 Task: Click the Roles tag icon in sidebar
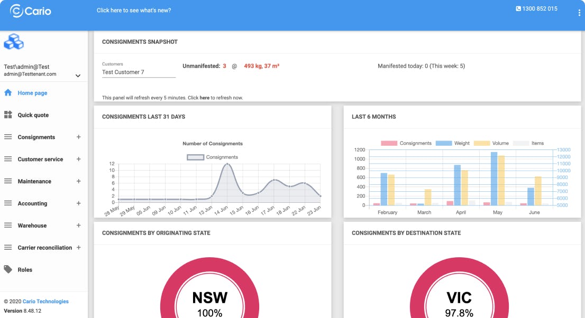pyautogui.click(x=7, y=269)
